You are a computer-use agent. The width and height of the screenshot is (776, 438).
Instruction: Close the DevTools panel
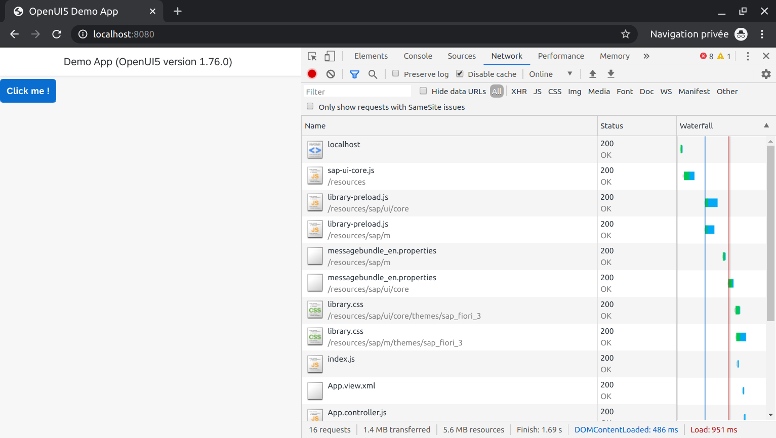click(766, 56)
